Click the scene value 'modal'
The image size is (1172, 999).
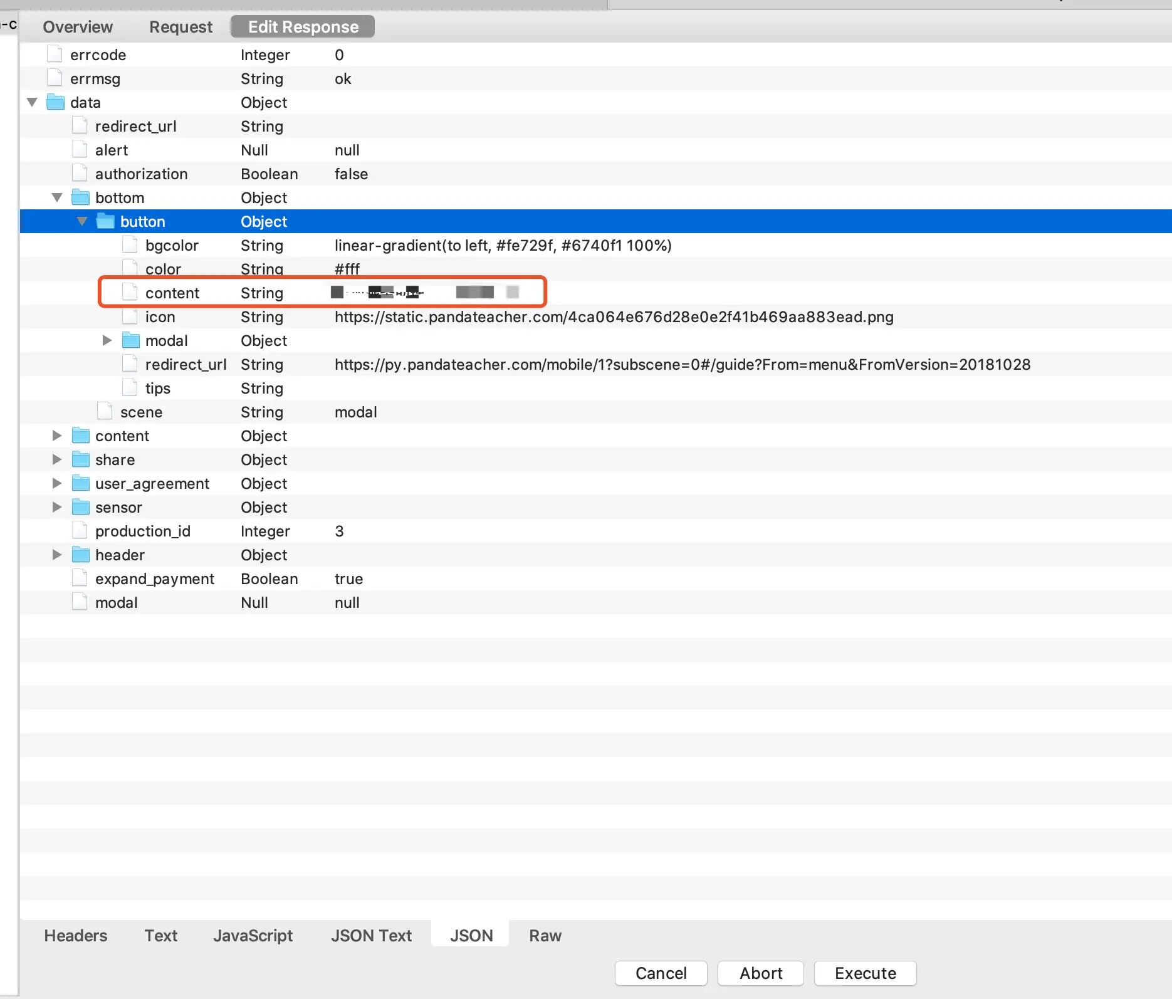coord(355,412)
